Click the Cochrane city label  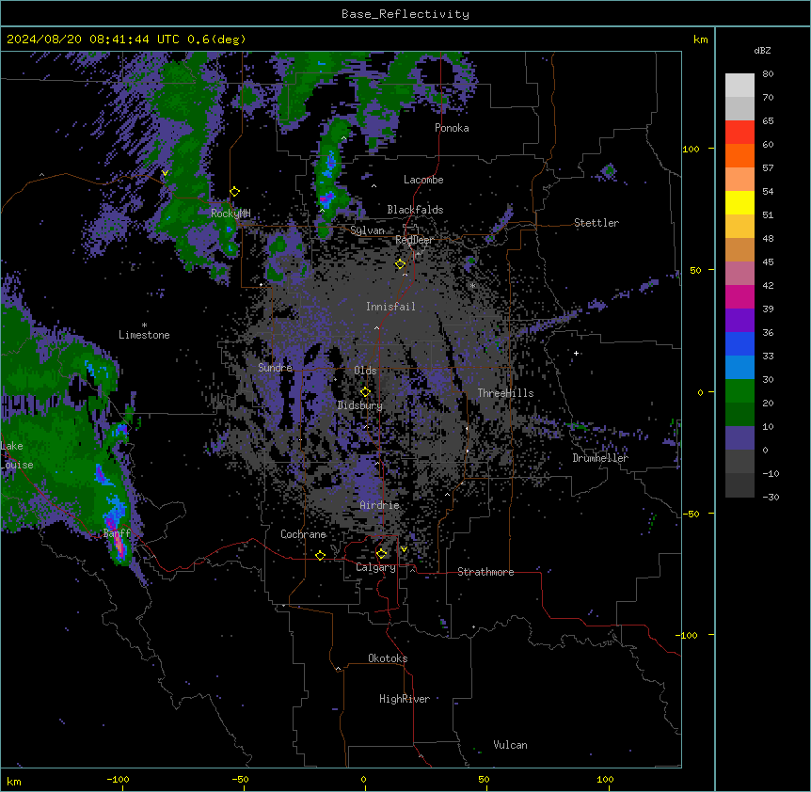[303, 534]
